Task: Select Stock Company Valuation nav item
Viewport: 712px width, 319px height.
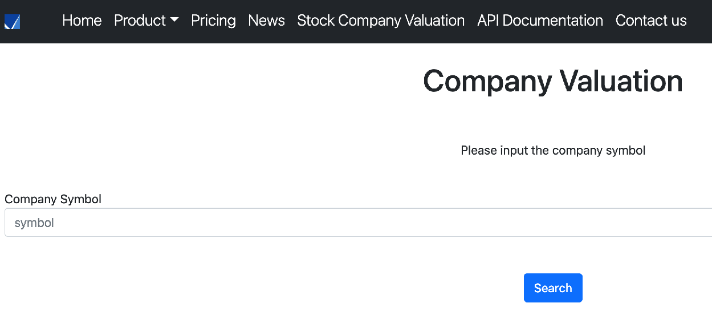Action: 381,21
